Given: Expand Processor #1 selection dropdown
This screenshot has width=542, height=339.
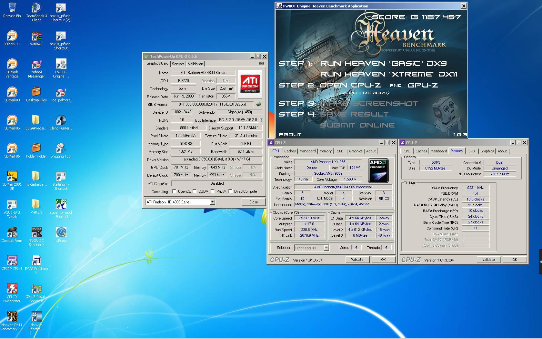Looking at the screenshot, I should (326, 248).
